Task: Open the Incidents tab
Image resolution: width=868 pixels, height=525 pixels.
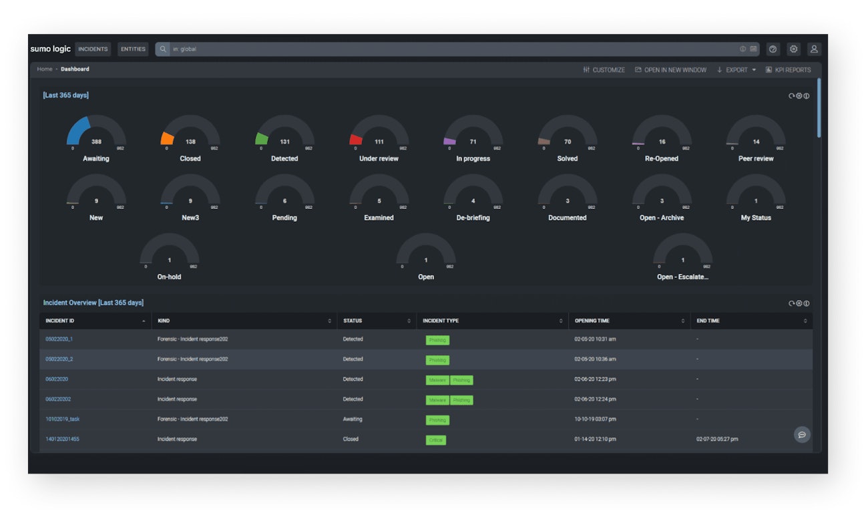Action: 93,49
